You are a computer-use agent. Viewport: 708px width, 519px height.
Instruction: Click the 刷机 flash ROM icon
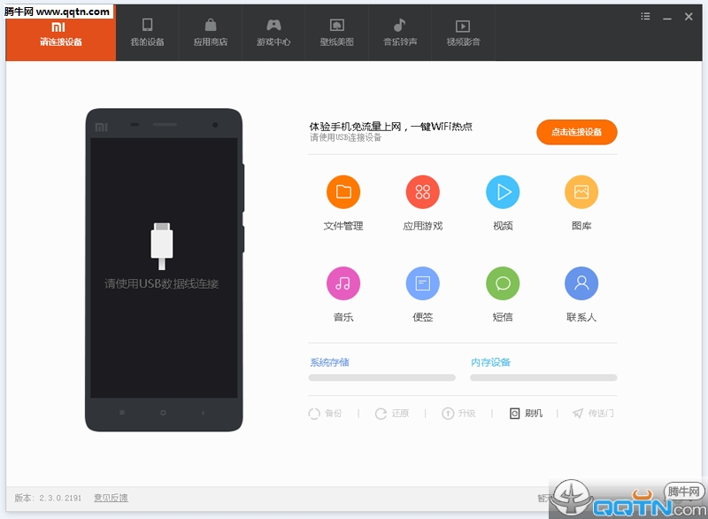point(515,414)
